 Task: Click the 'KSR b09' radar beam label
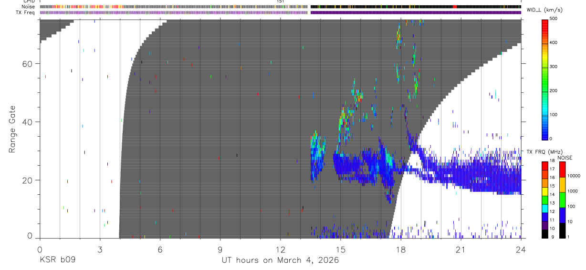(x=57, y=260)
